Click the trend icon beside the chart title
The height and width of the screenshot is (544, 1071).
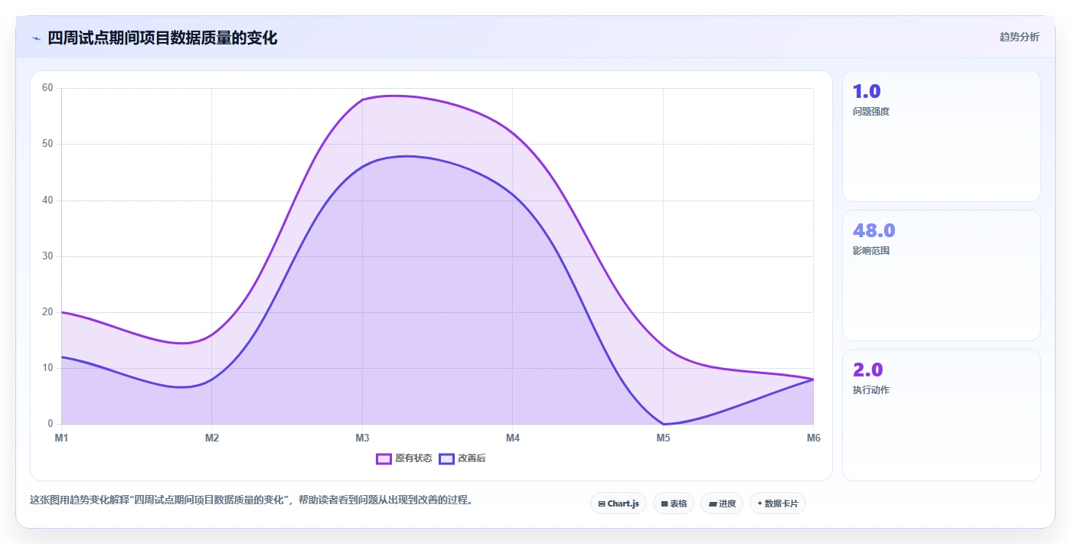[36, 38]
